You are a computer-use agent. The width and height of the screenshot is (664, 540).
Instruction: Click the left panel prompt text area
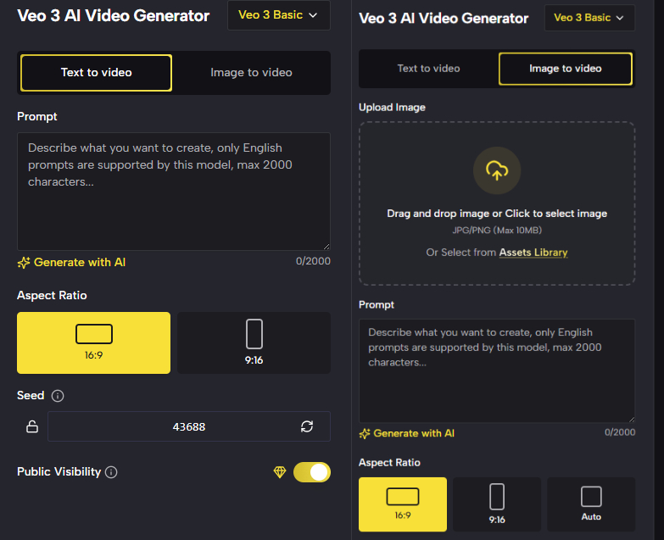tap(174, 191)
